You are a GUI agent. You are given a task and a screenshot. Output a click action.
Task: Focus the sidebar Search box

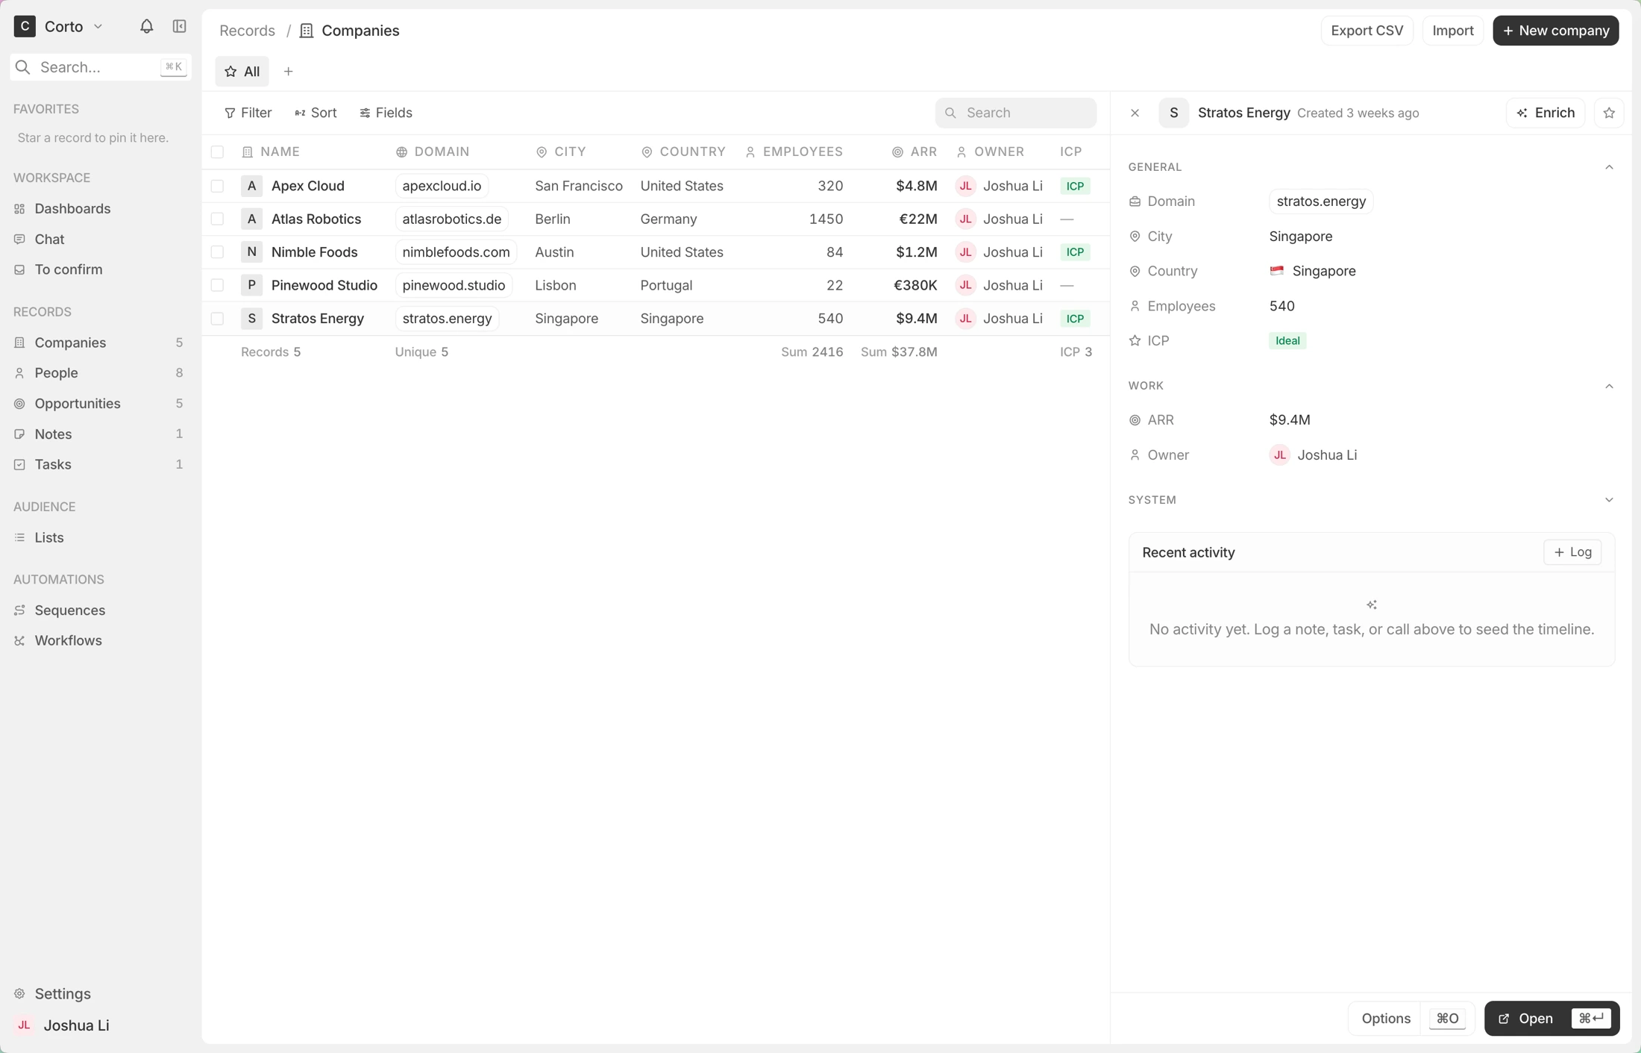(101, 67)
